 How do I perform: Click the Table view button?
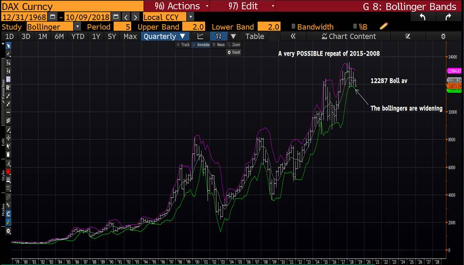point(254,36)
